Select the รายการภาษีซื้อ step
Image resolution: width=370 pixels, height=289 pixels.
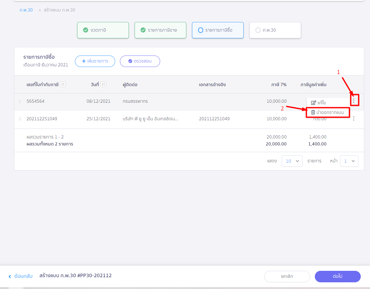218,30
